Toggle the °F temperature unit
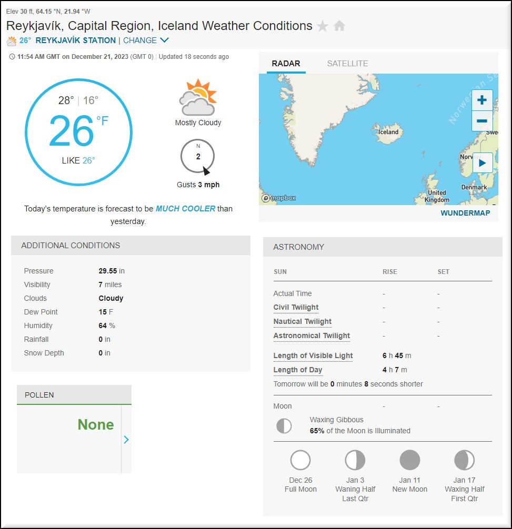This screenshot has width=512, height=529. coord(102,121)
